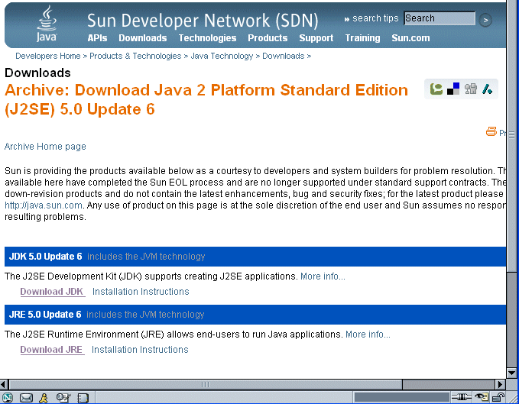Open Mail from the status bar
This screenshot has width=519, height=404.
pyautogui.click(x=27, y=397)
